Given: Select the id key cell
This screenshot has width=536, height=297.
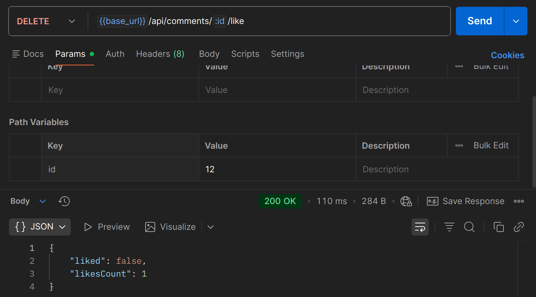Looking at the screenshot, I should click(x=120, y=169).
